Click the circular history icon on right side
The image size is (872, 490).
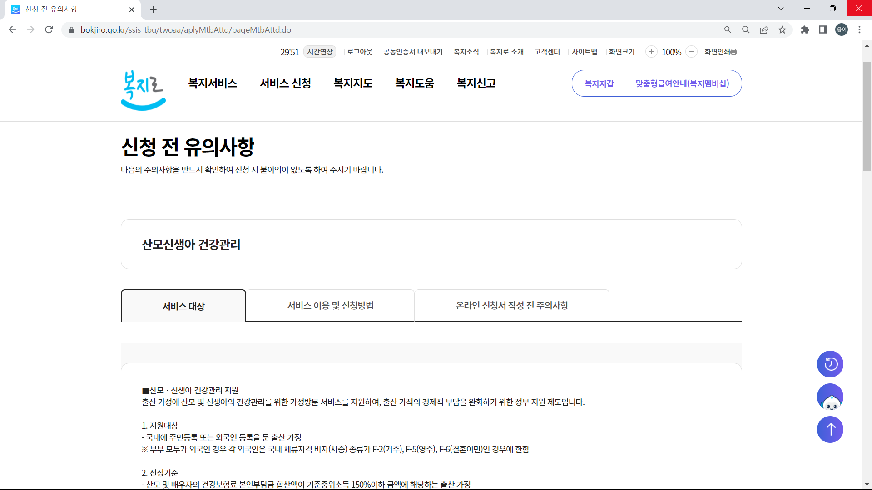[830, 364]
